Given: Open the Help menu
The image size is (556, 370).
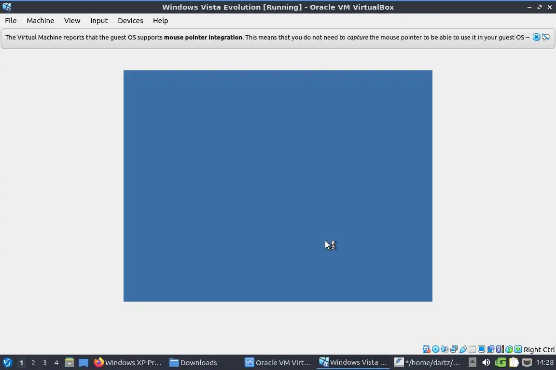Looking at the screenshot, I should tap(160, 21).
